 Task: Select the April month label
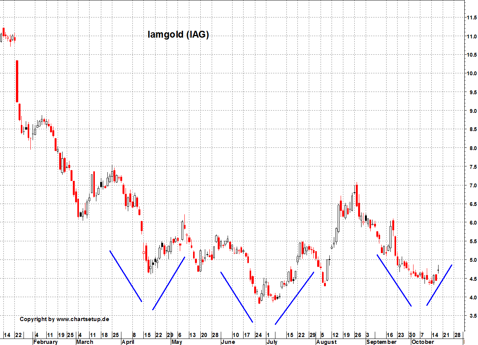coord(128,342)
